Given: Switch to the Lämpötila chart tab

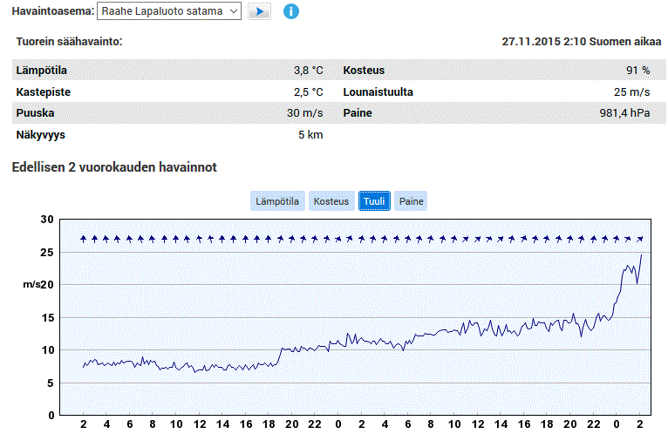Looking at the screenshot, I should click(x=277, y=201).
